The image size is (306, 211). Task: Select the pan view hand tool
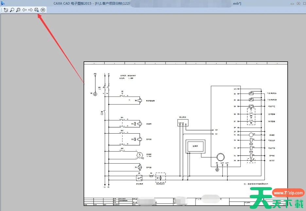(6, 10)
